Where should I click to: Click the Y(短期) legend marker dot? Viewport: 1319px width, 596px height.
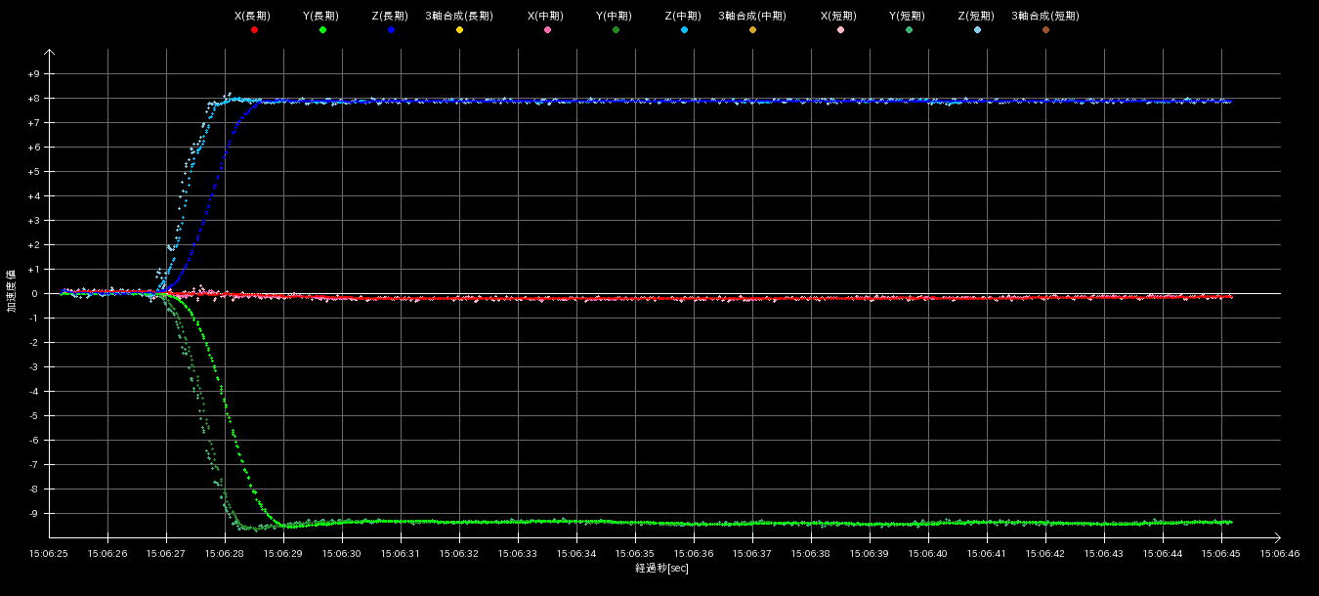coord(909,30)
